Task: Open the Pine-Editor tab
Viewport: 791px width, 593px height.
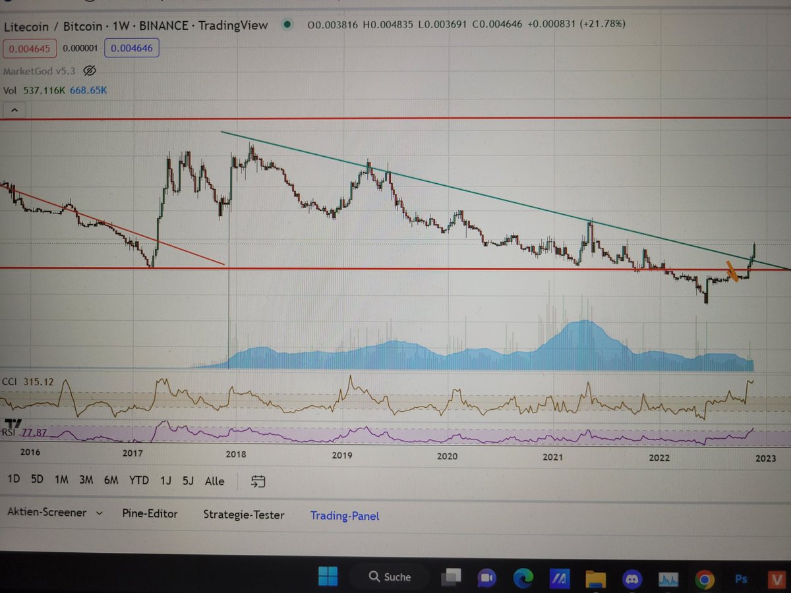Action: point(150,513)
